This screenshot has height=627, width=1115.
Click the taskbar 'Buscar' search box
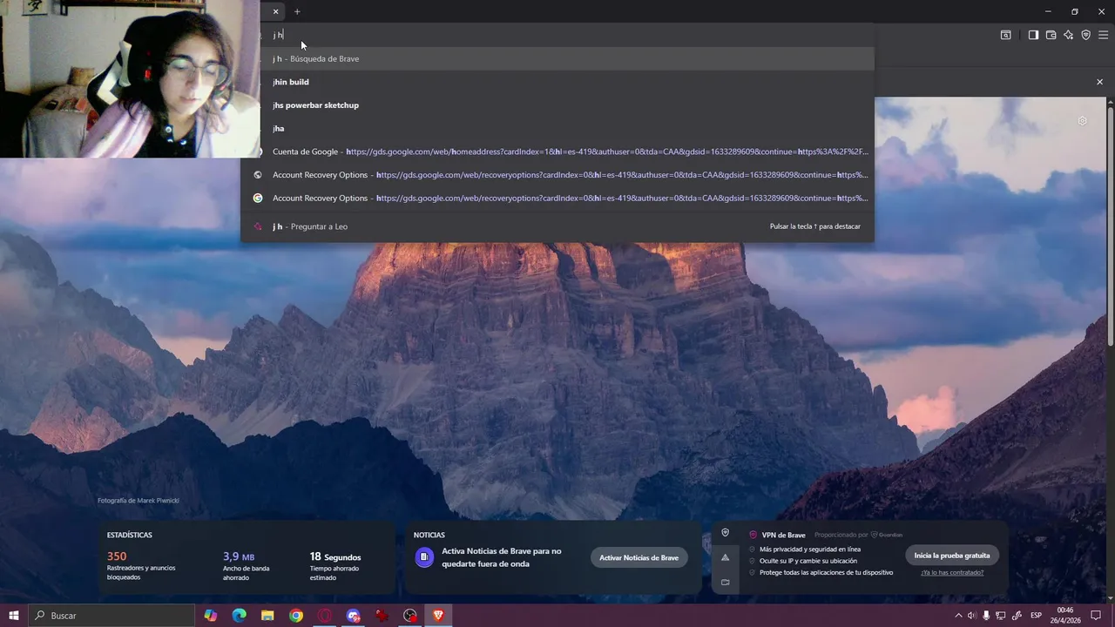111,616
